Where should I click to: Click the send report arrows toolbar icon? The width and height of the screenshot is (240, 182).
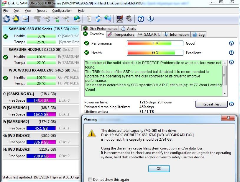click(98, 19)
